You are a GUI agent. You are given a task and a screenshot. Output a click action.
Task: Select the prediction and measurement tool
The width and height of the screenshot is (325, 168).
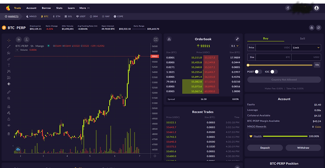tap(9, 78)
